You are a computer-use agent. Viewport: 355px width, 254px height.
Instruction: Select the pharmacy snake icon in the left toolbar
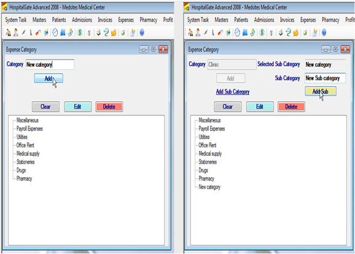tap(106, 33)
